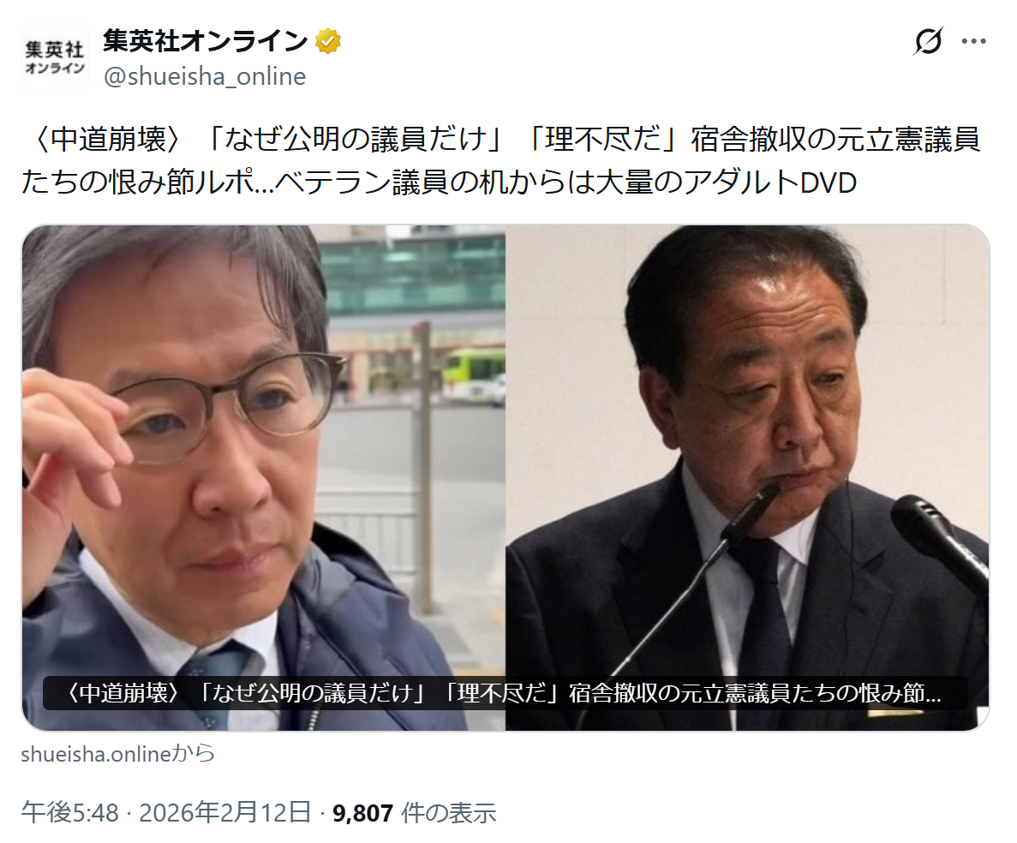Visit the @shueisha_online handle
1017x843 pixels.
click(204, 76)
